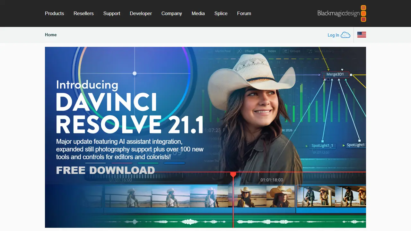The image size is (411, 231).
Task: Click the 01:01:18:00 timecode label
Action: tap(272, 180)
